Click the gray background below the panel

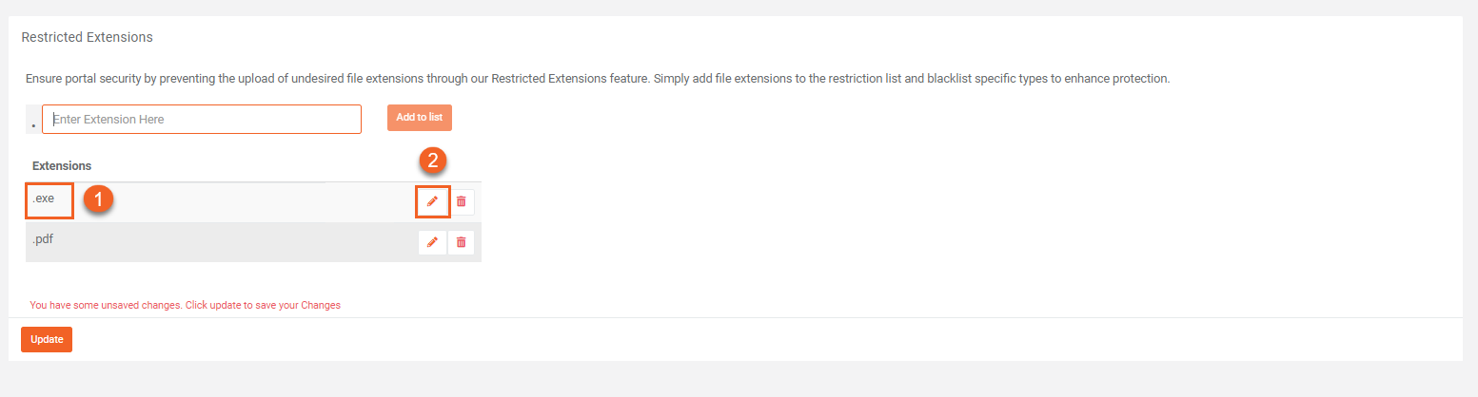pyautogui.click(x=739, y=380)
